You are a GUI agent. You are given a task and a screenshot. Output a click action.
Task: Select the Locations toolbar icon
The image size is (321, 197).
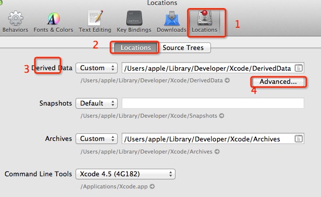click(204, 22)
